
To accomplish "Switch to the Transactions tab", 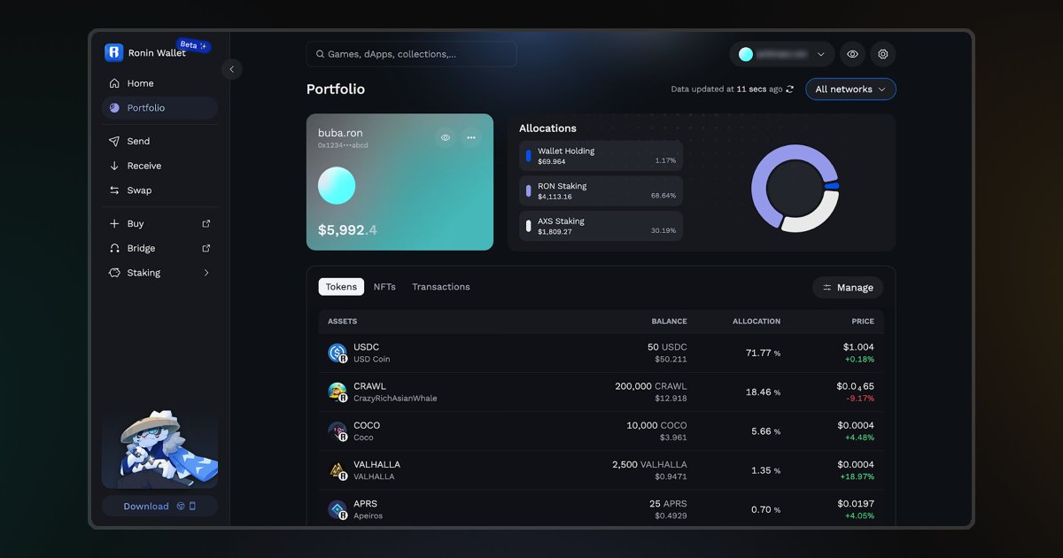I will pyautogui.click(x=441, y=287).
